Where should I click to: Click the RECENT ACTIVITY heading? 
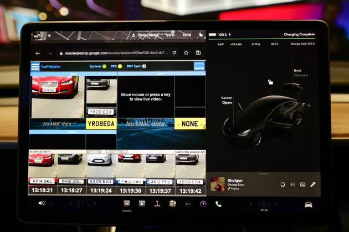coord(40,152)
